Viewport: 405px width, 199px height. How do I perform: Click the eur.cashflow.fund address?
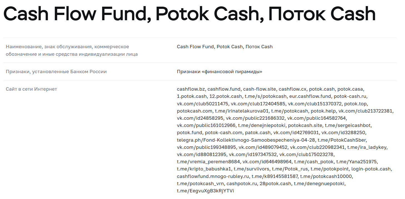[310, 96]
